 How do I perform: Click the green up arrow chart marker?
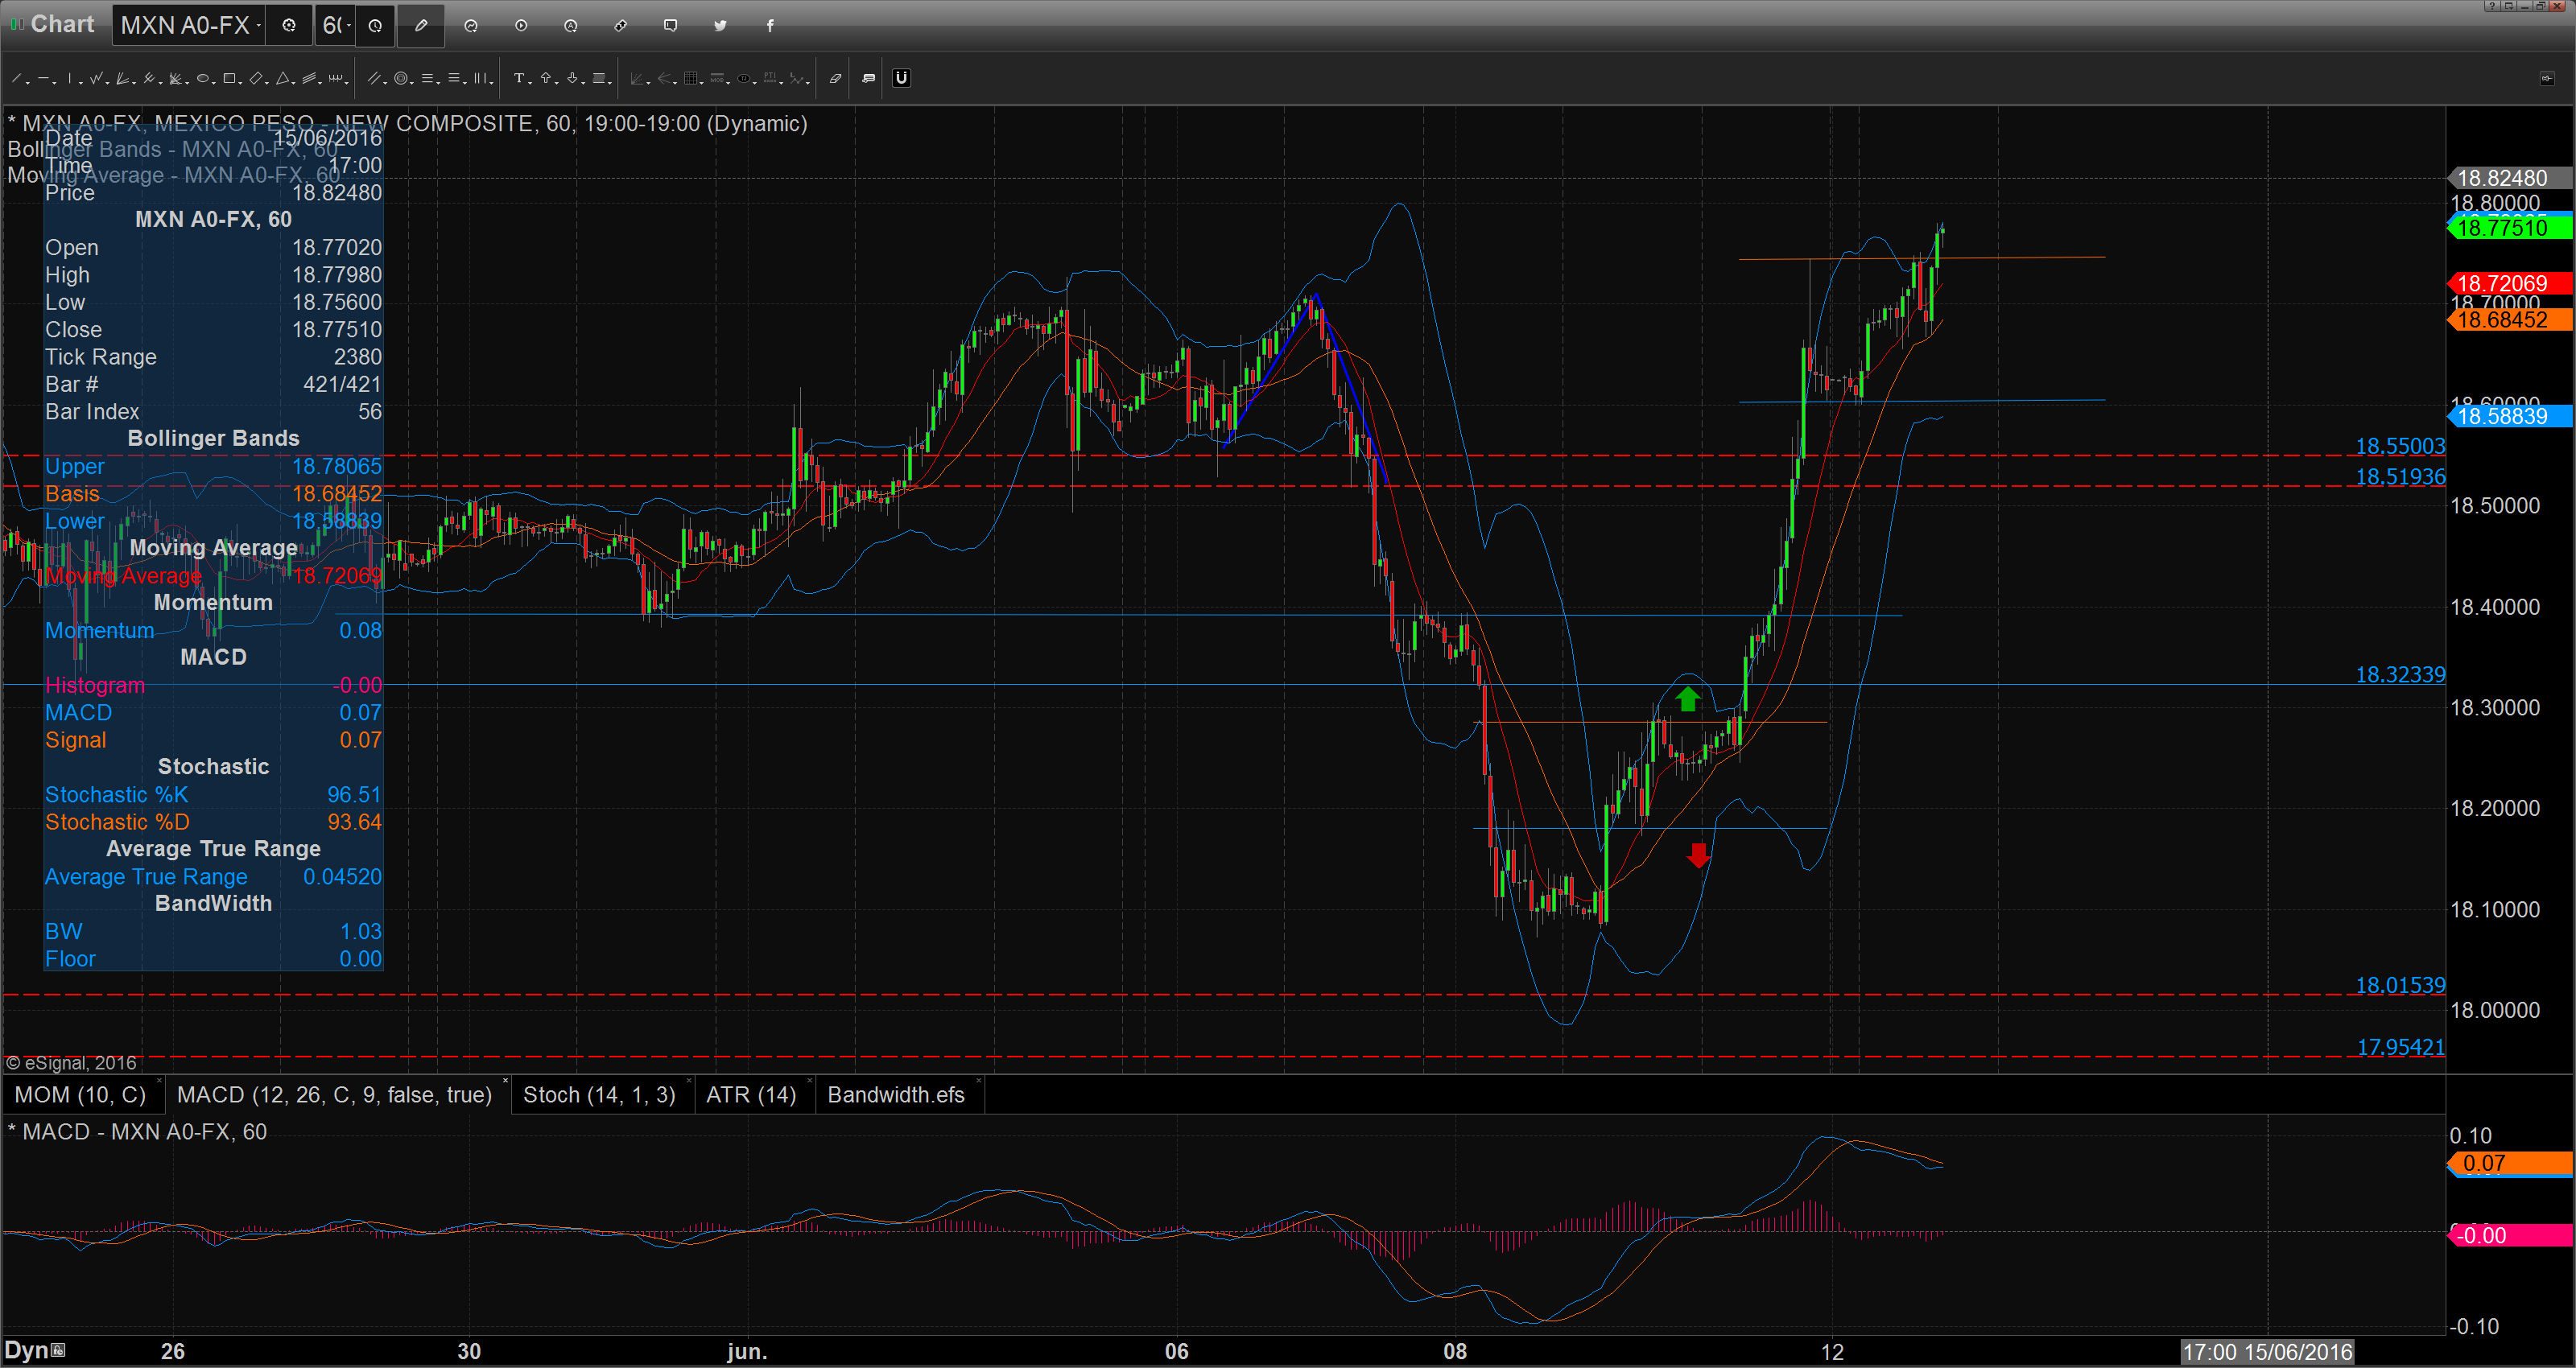(1687, 698)
